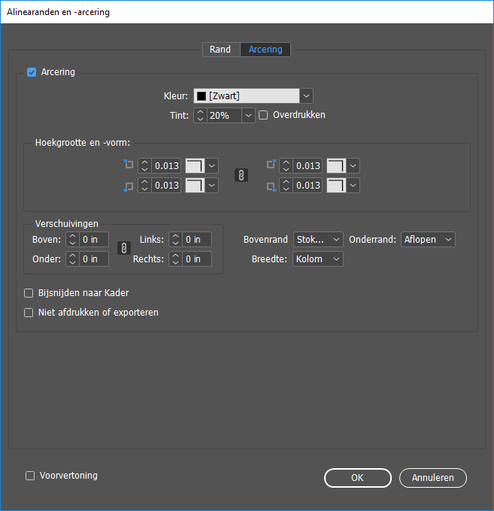Viewport: 494px width, 511px height.
Task: Click the OK button
Action: [x=357, y=478]
